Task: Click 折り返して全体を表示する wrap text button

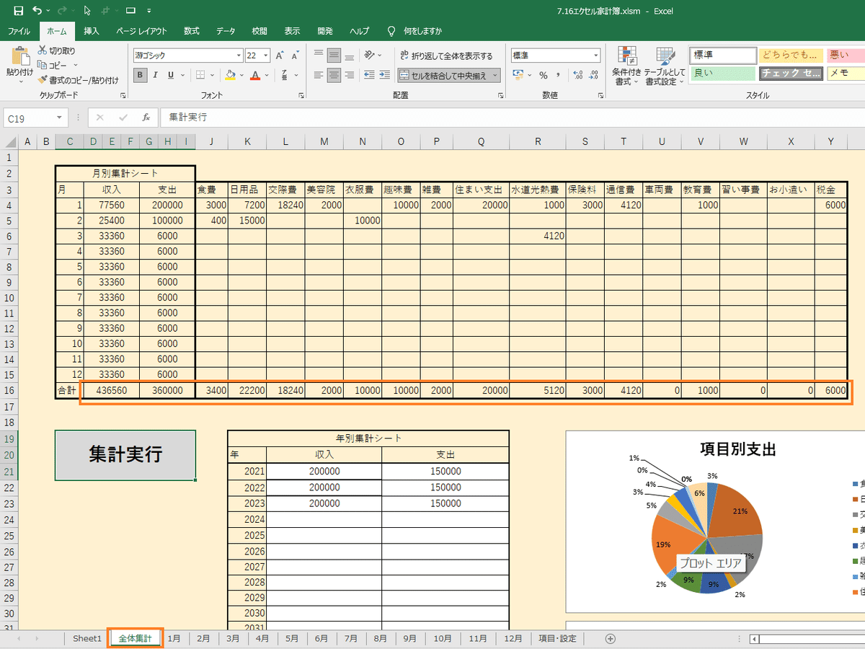Action: click(445, 56)
